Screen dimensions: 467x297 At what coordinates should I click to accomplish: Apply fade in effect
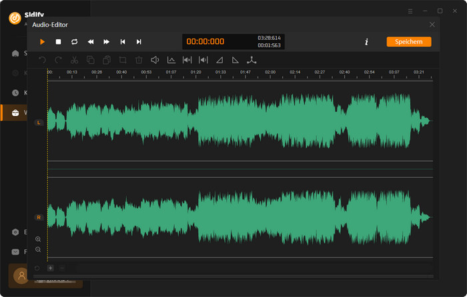[x=219, y=60]
